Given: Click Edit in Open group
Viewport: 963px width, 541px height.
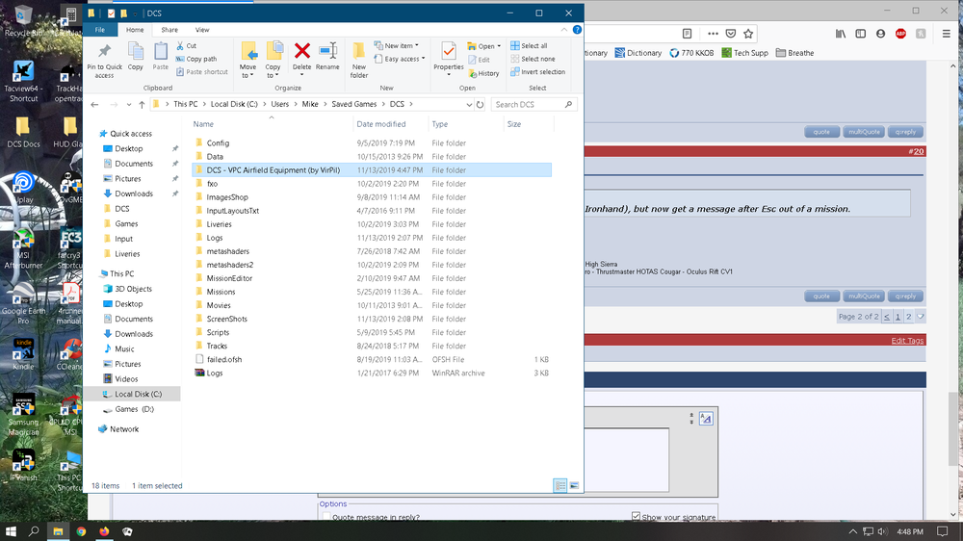Looking at the screenshot, I should click(479, 60).
